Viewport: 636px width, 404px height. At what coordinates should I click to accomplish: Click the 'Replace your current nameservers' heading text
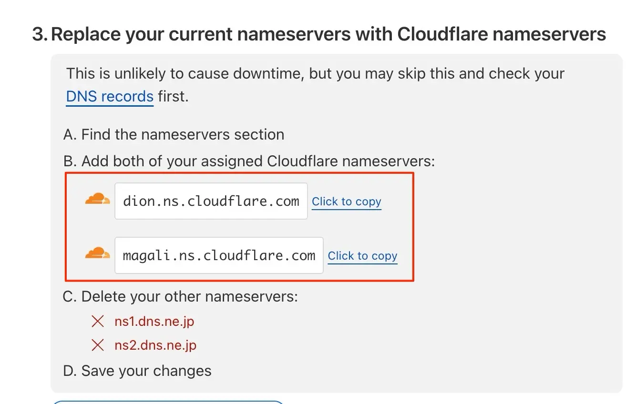(328, 34)
